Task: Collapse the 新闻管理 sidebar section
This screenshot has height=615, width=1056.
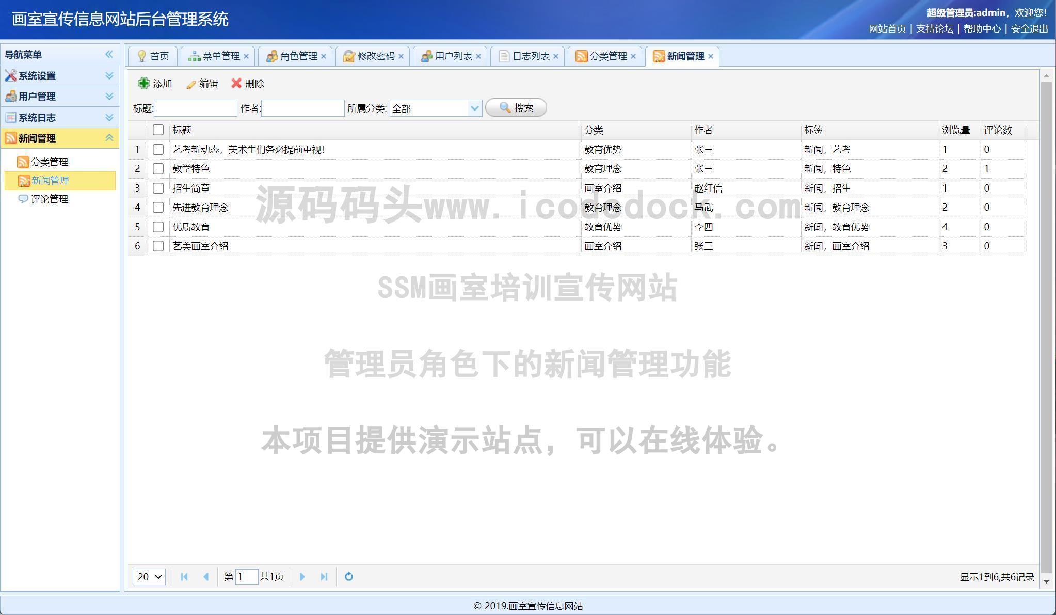Action: point(109,138)
